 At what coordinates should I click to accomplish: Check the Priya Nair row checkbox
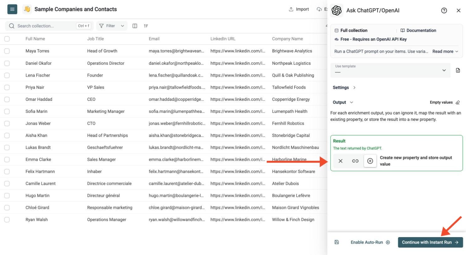(x=7, y=87)
